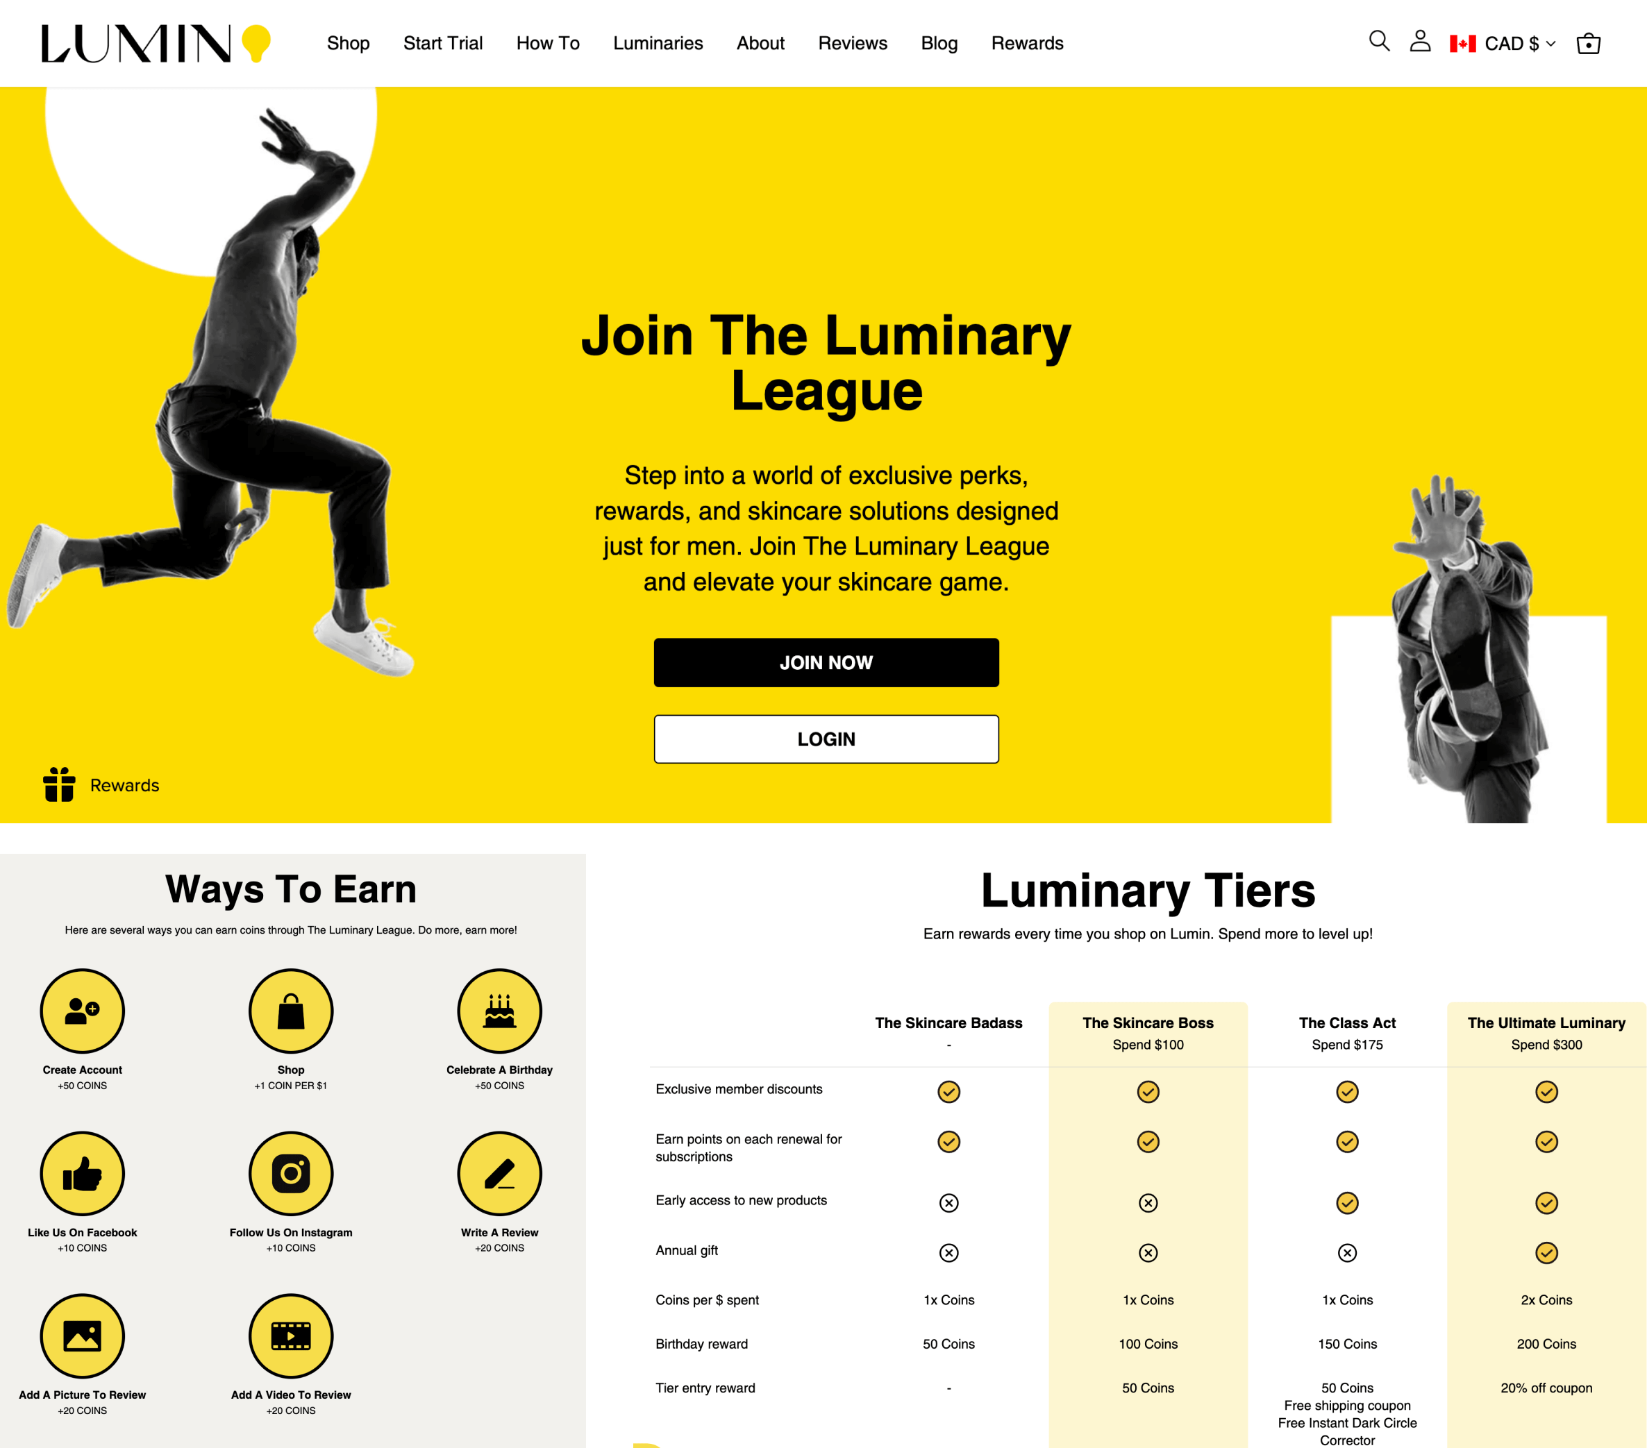Open the Shop navigation menu

(x=347, y=42)
